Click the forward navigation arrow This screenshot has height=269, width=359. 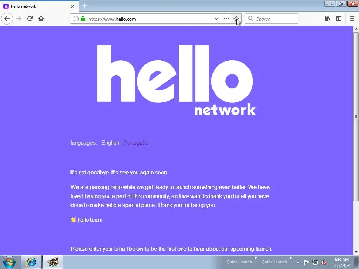point(19,19)
